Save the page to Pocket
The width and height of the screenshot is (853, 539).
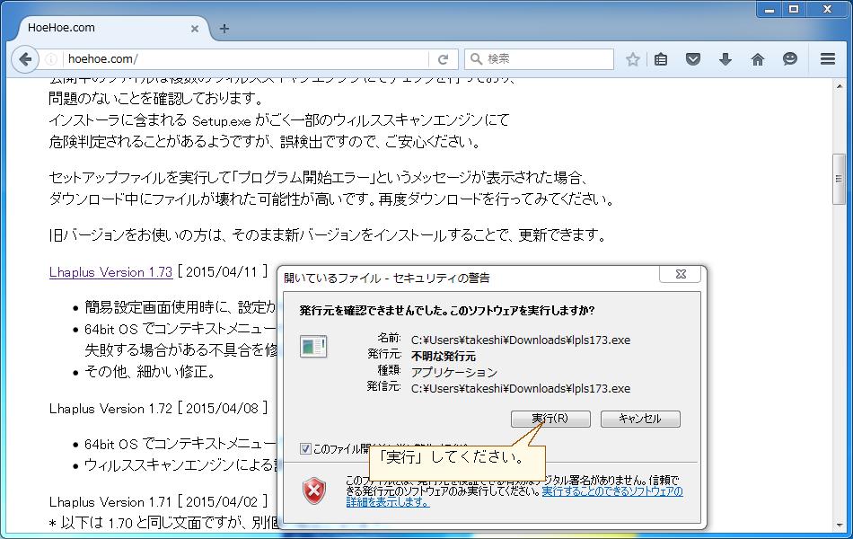click(x=692, y=59)
